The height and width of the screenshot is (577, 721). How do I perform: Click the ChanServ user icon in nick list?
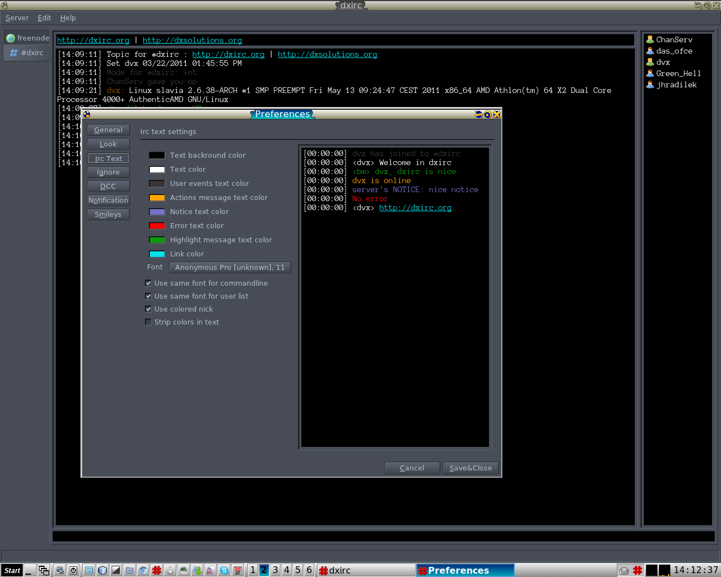pos(649,39)
